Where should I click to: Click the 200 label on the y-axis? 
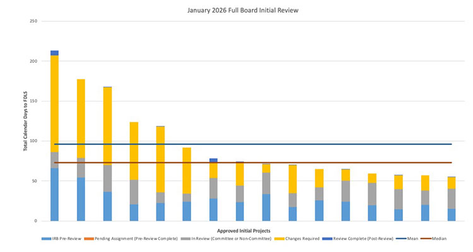point(33,61)
